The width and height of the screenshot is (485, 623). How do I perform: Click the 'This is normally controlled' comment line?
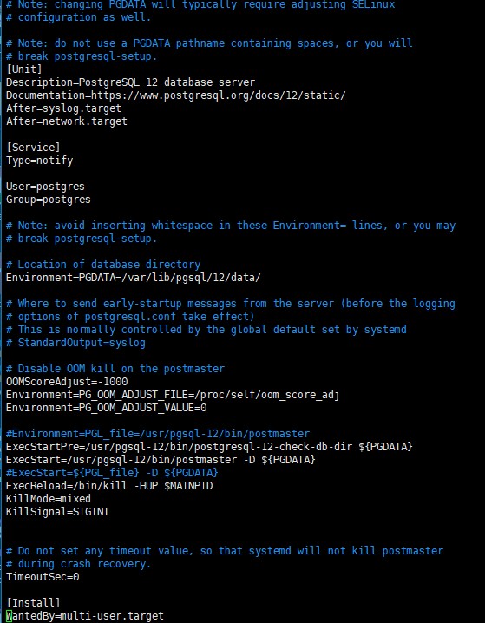pos(206,330)
